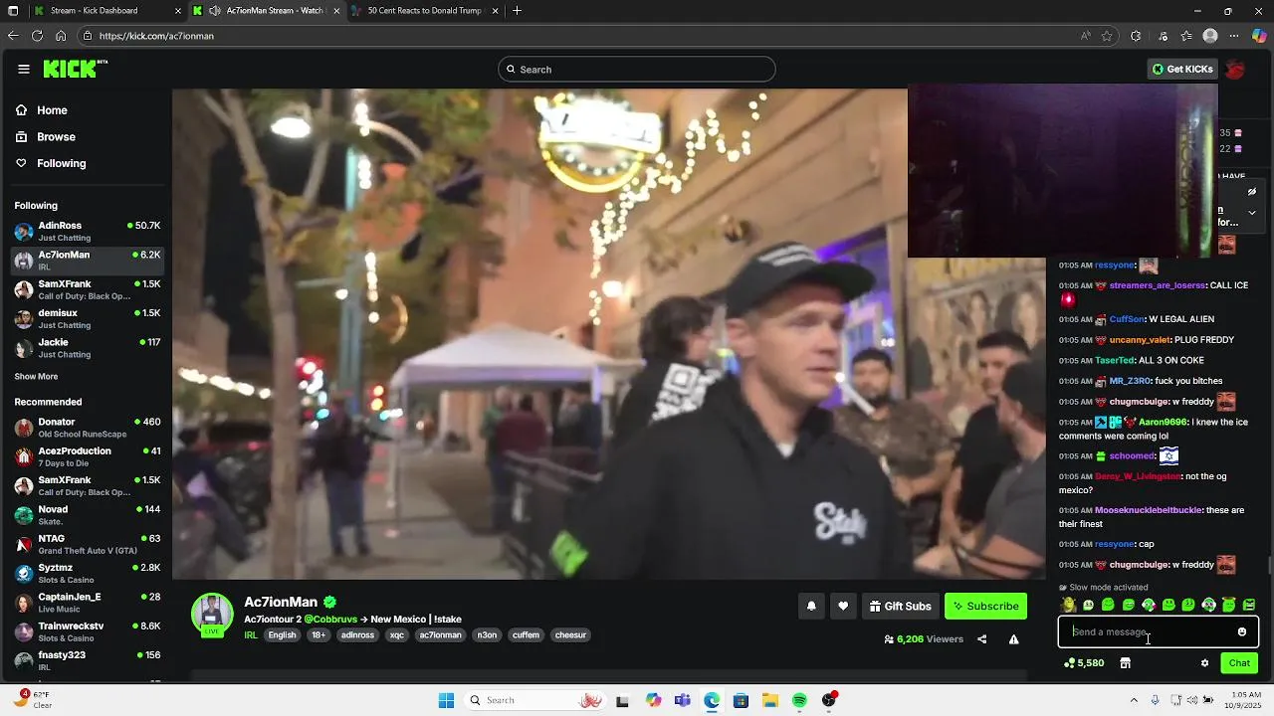This screenshot has width=1274, height=716.
Task: Open AcezProduction recommended channel
Action: point(88,456)
